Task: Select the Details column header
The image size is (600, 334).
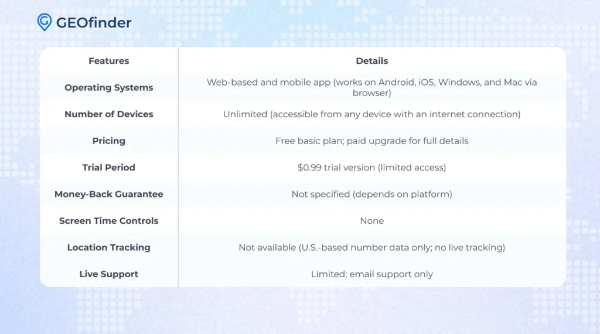Action: tap(371, 61)
